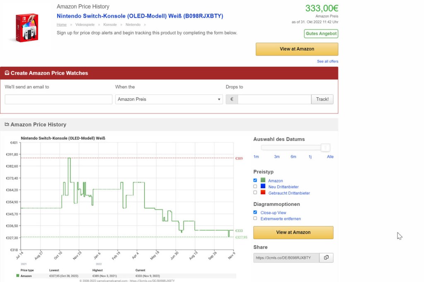424x282 pixels.
Task: Select the 1j date range
Action: point(310,157)
